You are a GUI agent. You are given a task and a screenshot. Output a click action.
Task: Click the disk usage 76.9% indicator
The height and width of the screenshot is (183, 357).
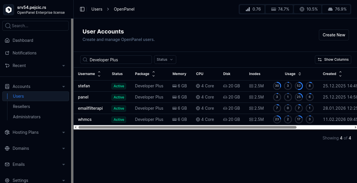[336, 9]
